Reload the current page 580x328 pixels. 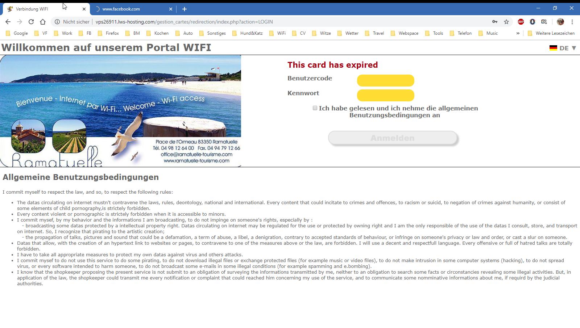pyautogui.click(x=31, y=22)
